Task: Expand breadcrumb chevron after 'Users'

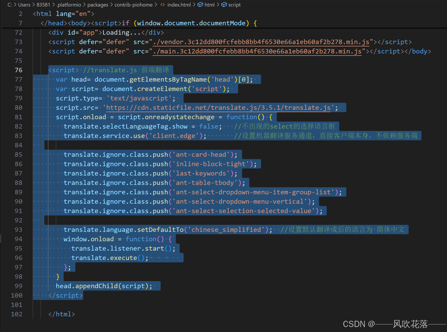Action: pos(34,5)
